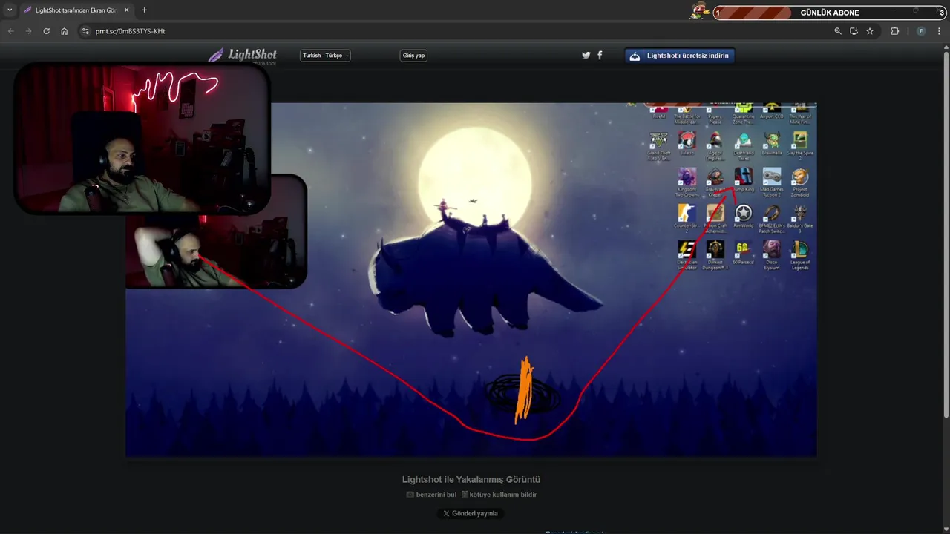This screenshot has height=534, width=950.
Task: Click the X Gönderi yayınla button
Action: [471, 513]
